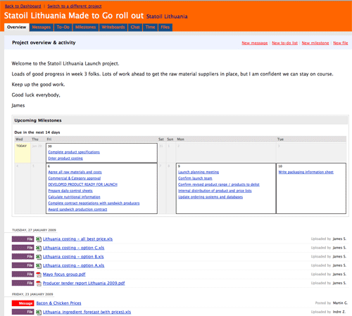Open file 'Lithuania costing - option A.xls'
This screenshot has height=316, width=352.
click(x=73, y=265)
